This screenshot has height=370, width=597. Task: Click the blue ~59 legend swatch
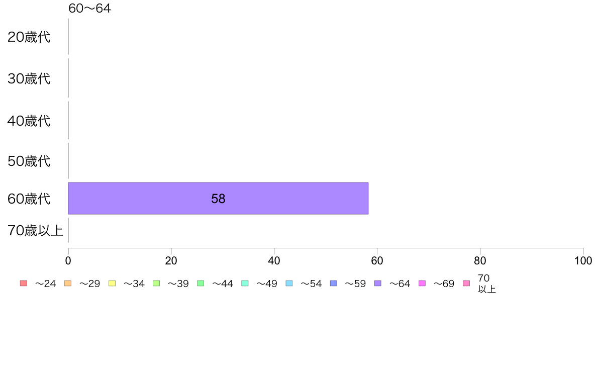(x=334, y=283)
